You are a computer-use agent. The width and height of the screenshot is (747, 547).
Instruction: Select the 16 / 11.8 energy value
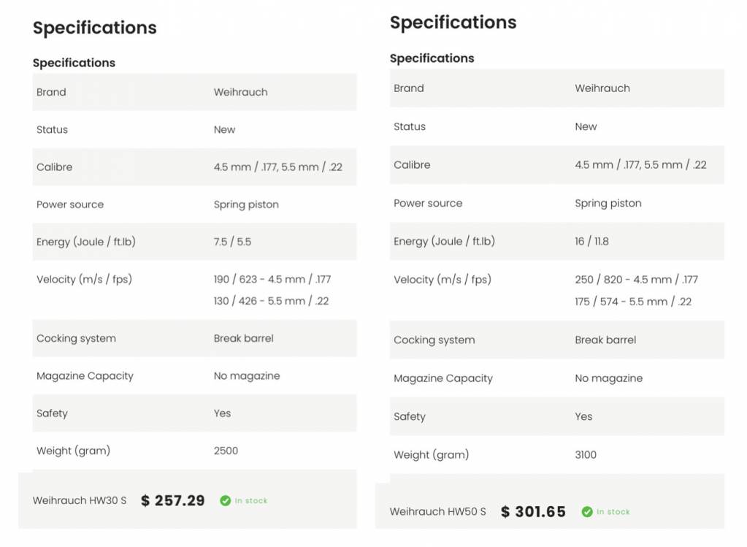coord(591,242)
